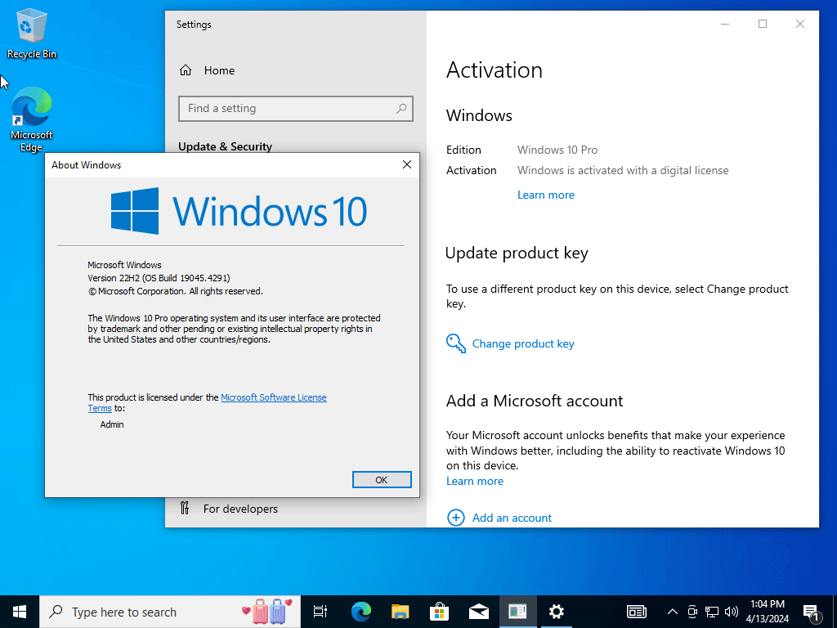Image resolution: width=837 pixels, height=628 pixels.
Task: Click Learn more under the activation status
Action: [545, 195]
